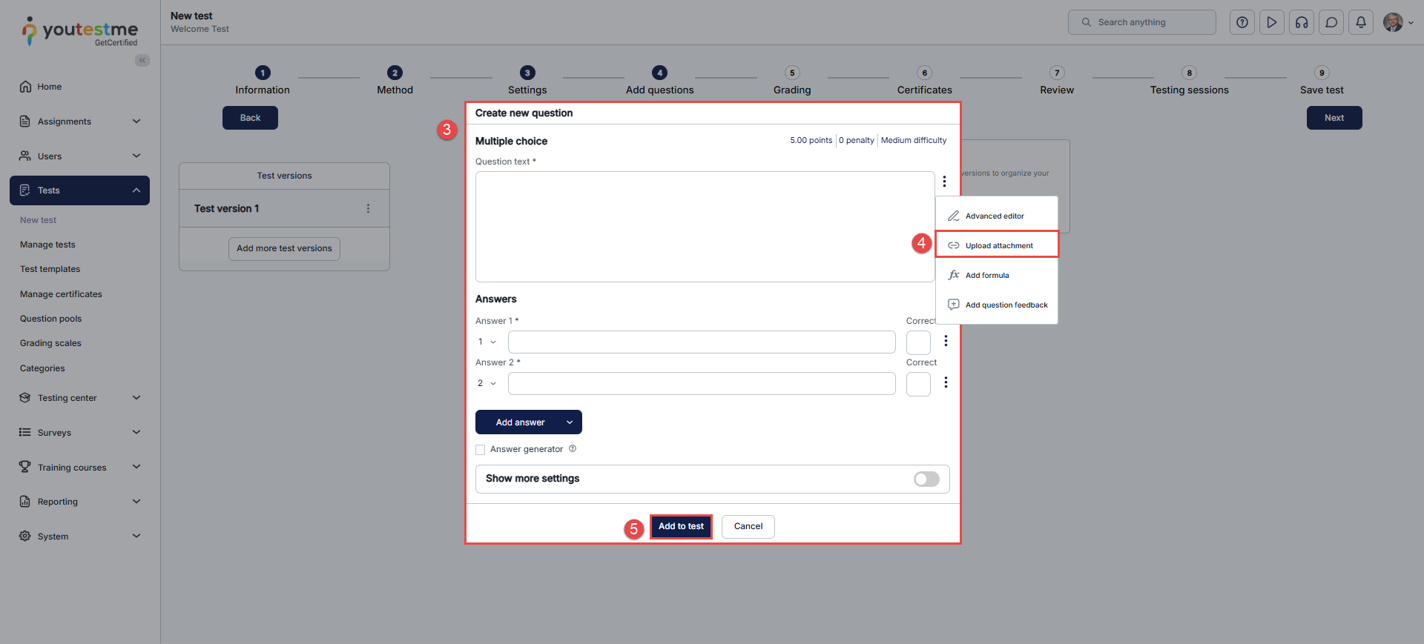Open the chat bubble icon
1424x644 pixels.
pyautogui.click(x=1331, y=22)
